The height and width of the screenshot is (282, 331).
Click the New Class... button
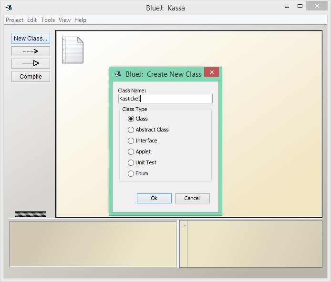[x=31, y=39]
